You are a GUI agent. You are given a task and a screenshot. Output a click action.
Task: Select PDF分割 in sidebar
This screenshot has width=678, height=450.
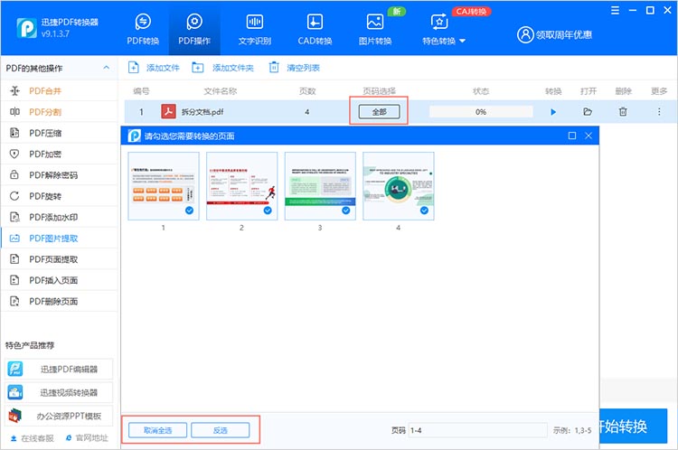pyautogui.click(x=59, y=112)
